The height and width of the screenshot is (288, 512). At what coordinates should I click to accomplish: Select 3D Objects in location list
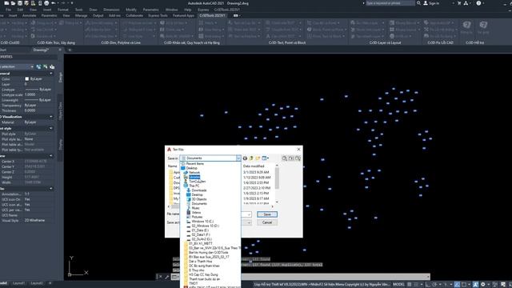pos(199,199)
